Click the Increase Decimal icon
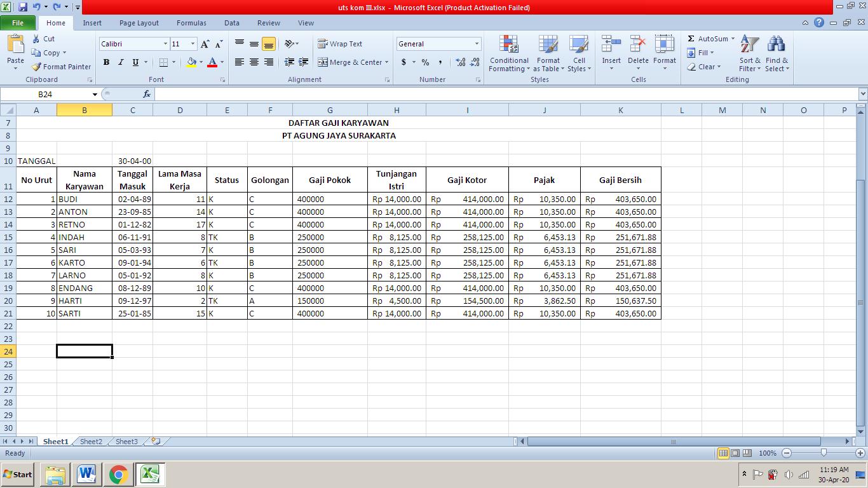Image resolution: width=868 pixels, height=488 pixels. (460, 62)
